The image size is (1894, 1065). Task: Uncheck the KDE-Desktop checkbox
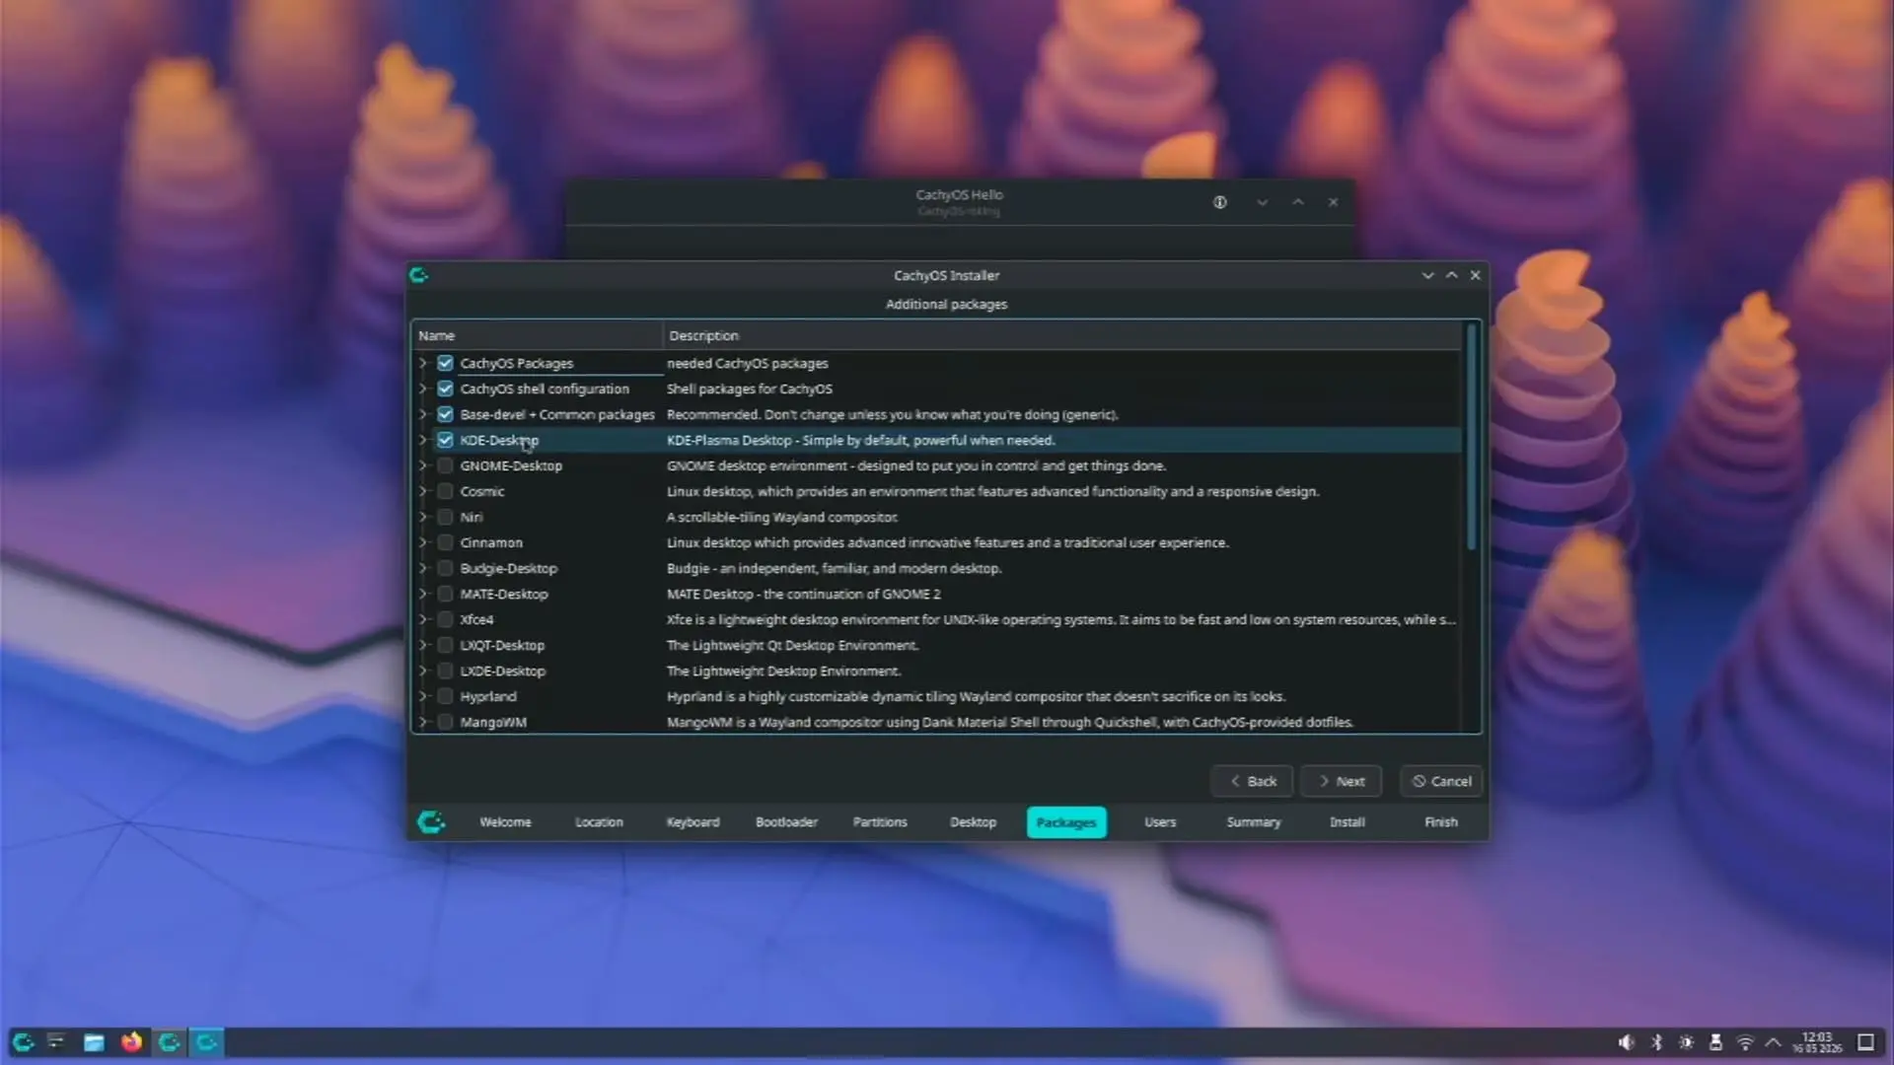[445, 440]
